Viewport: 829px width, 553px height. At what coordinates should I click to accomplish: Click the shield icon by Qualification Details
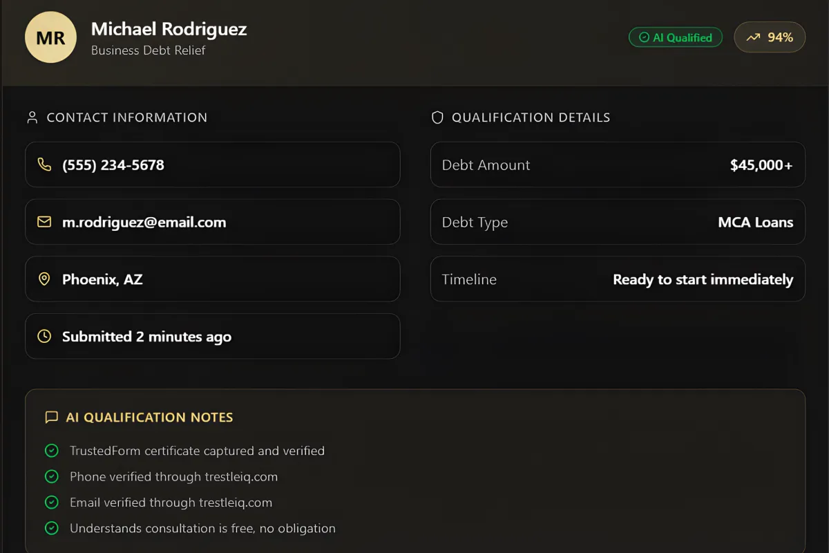(x=437, y=118)
